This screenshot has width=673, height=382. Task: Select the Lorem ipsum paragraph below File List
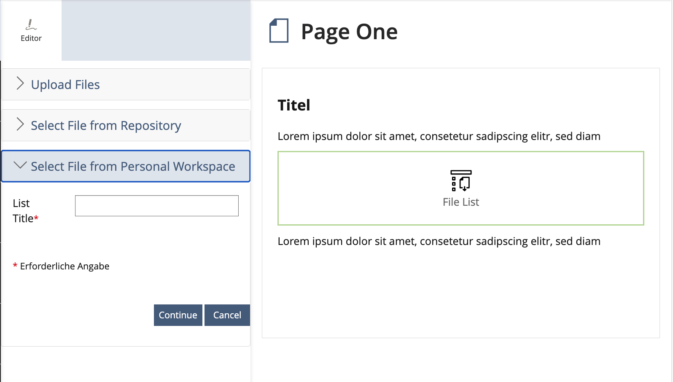[439, 241]
